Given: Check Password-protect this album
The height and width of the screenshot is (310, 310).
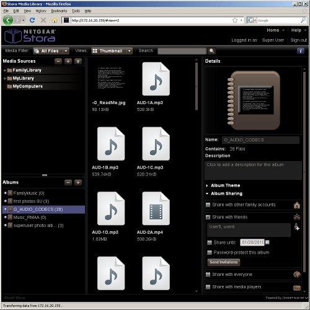Looking at the screenshot, I should click(x=210, y=252).
